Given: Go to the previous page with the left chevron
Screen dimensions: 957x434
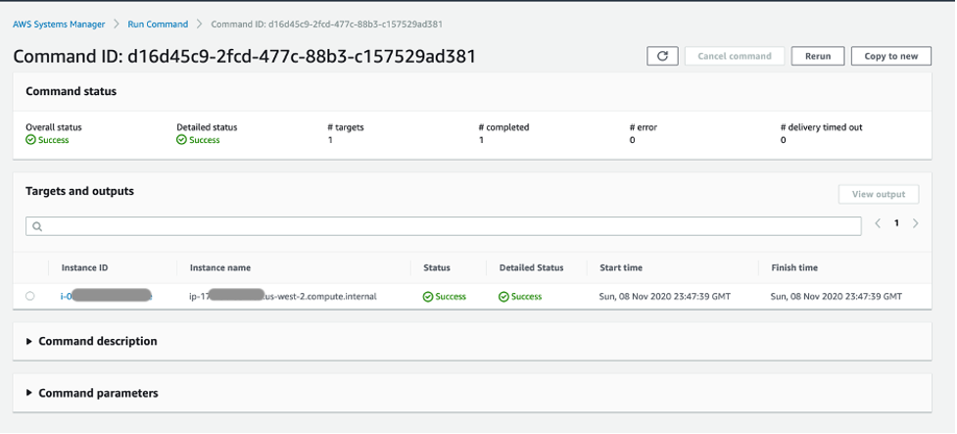Looking at the screenshot, I should pos(878,223).
